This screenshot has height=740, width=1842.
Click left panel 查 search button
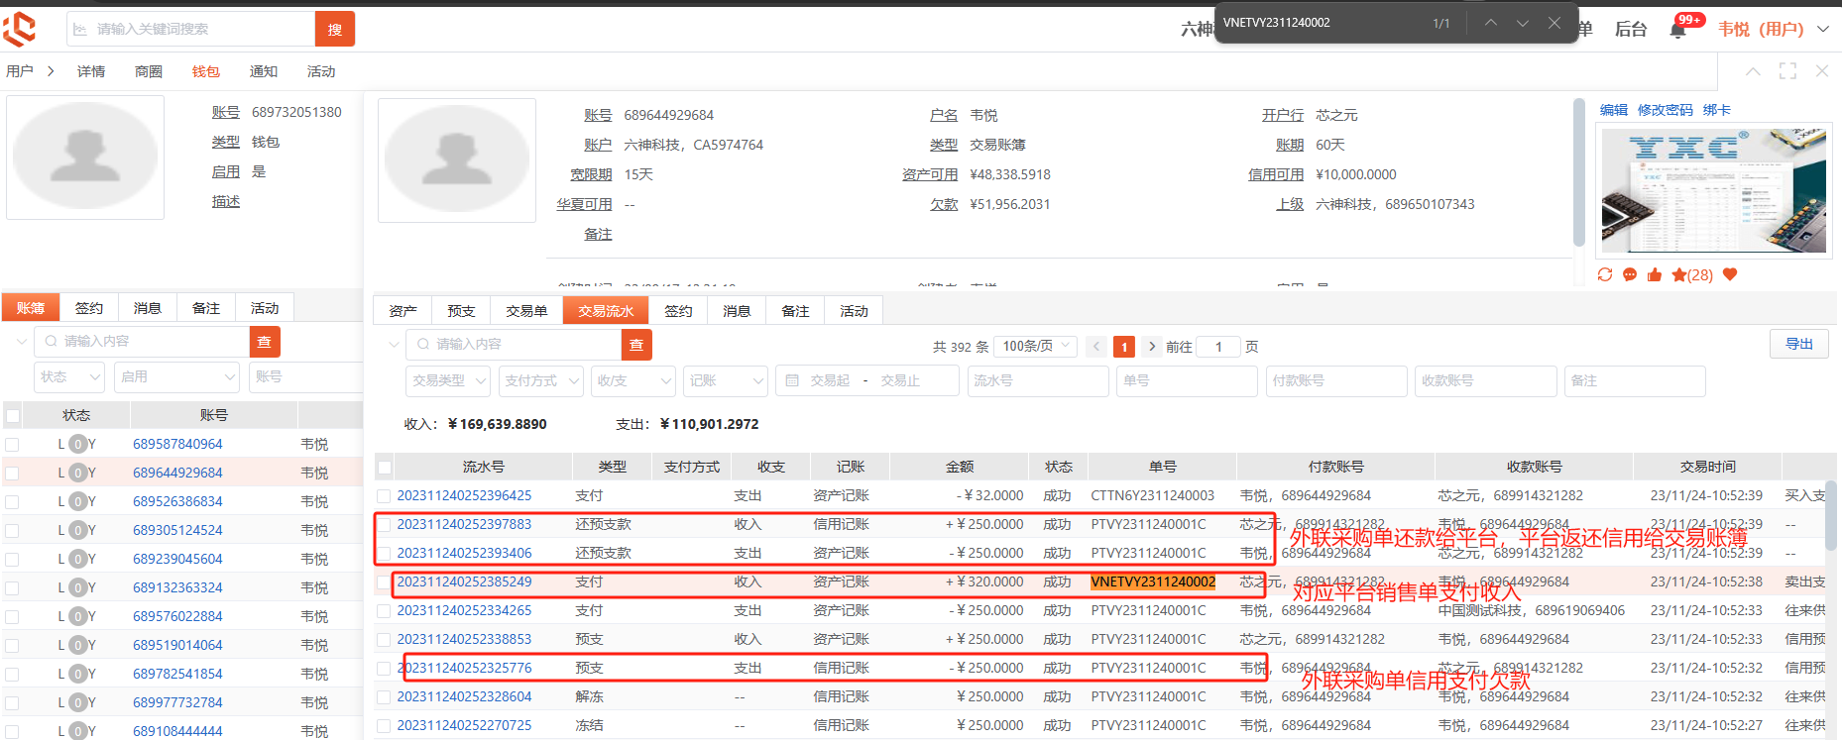point(265,342)
